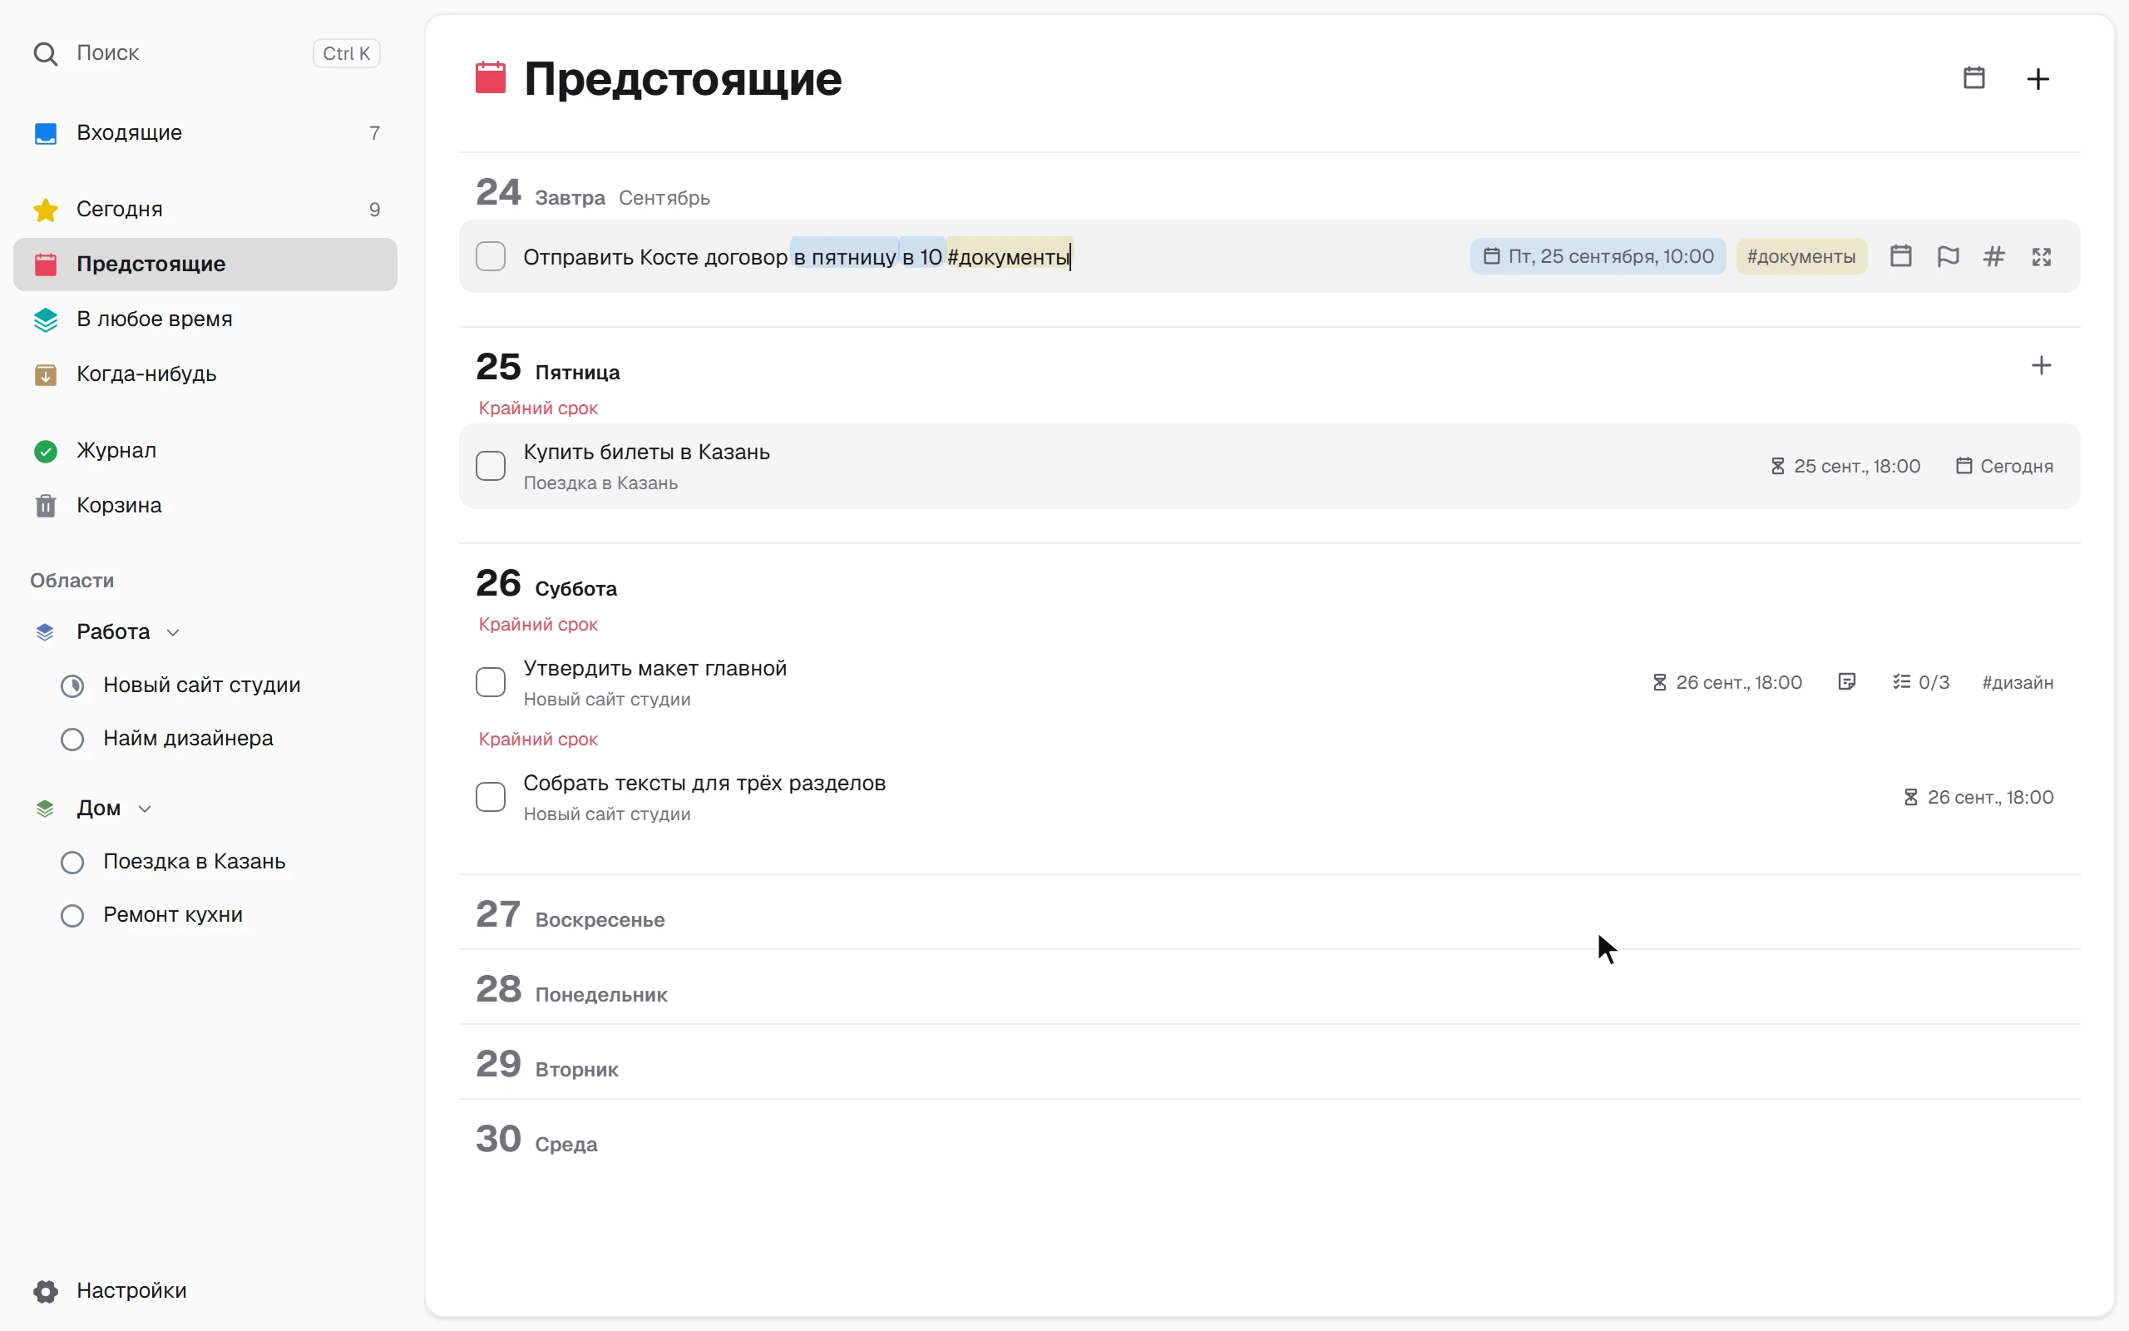This screenshot has width=2129, height=1331.
Task: Click red calendar icon beside Предстоящие title
Action: pos(491,77)
